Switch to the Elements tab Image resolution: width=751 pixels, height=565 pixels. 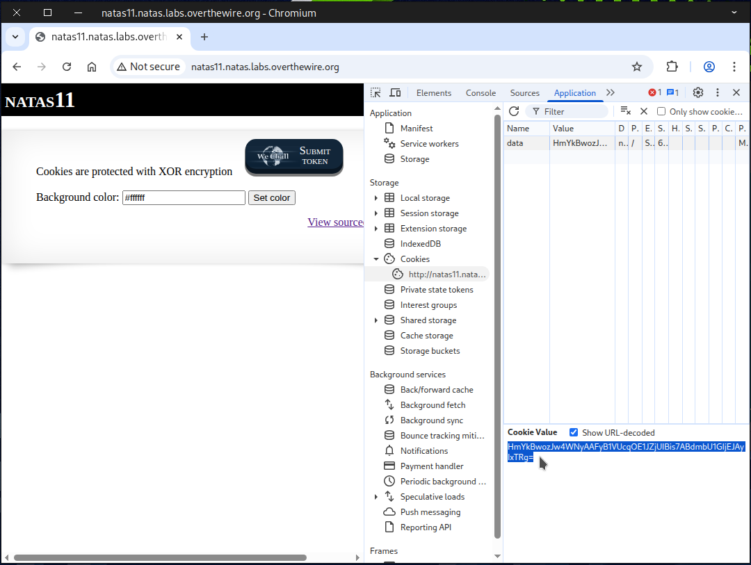(434, 93)
